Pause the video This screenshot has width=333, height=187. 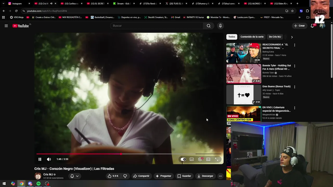(40, 159)
